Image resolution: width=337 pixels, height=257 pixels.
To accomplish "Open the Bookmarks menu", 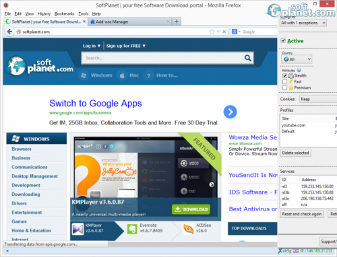I will pos(64,14).
